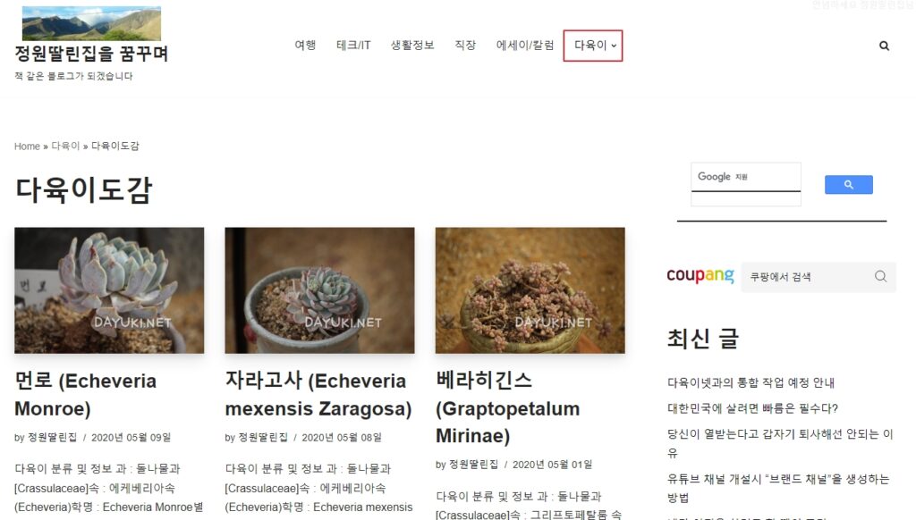Screen dimensions: 916x520
Task: Open the site search magnifier icon
Action: (x=884, y=46)
